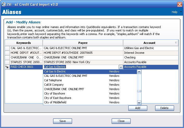Viewport: 184px width, 128px height.
Task: Click payee cell CHASE/BANK ONE ONLINE PMT in grid
Action: tap(83, 58)
